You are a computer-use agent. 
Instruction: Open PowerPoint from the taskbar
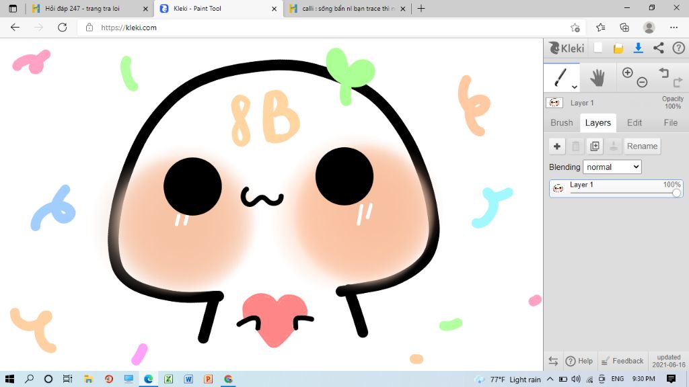point(209,379)
